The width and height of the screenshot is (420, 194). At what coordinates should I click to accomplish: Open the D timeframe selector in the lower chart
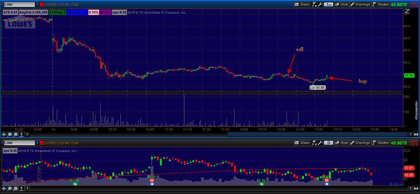pos(329,143)
